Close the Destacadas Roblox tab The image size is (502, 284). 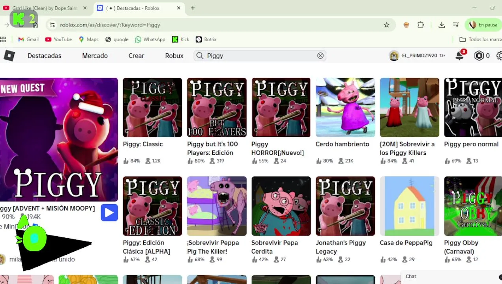coord(178,8)
